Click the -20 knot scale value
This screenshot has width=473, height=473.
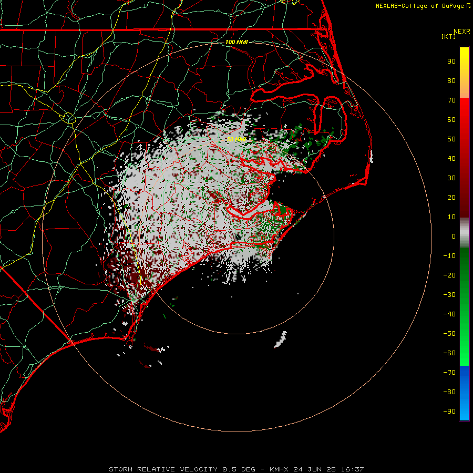tap(449, 275)
